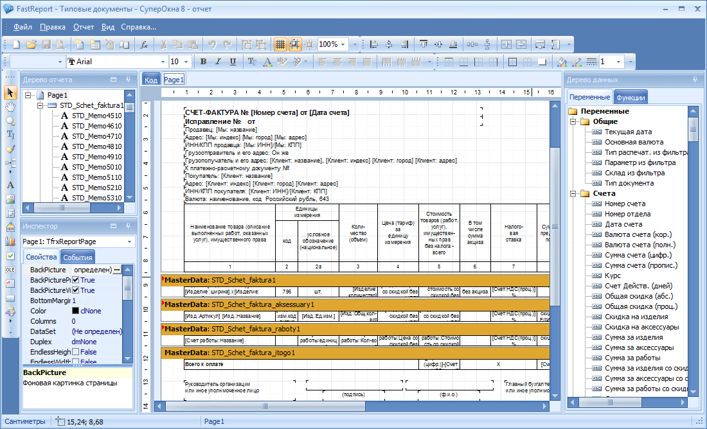
Task: Space objects equally horizontally icon
Action: 472,44
